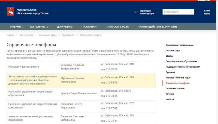This screenshot has height=124, width=218.
Task: Click phone 'тел. 212-73-18'
Action: click(x=109, y=96)
